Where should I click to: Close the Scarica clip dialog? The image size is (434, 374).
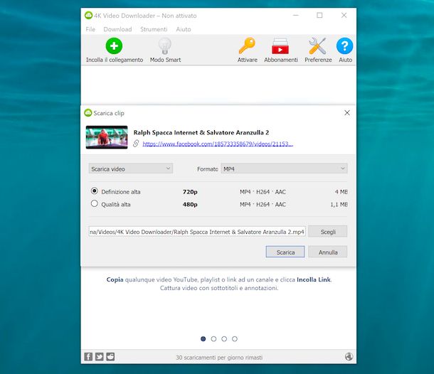click(x=347, y=113)
